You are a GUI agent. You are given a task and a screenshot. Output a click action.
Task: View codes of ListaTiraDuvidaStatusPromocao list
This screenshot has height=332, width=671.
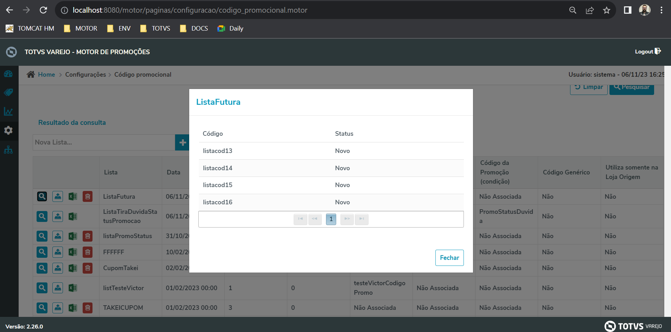tap(42, 216)
